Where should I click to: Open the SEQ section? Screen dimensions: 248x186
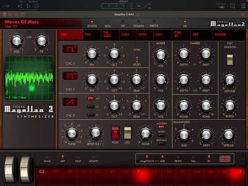(x=107, y=24)
